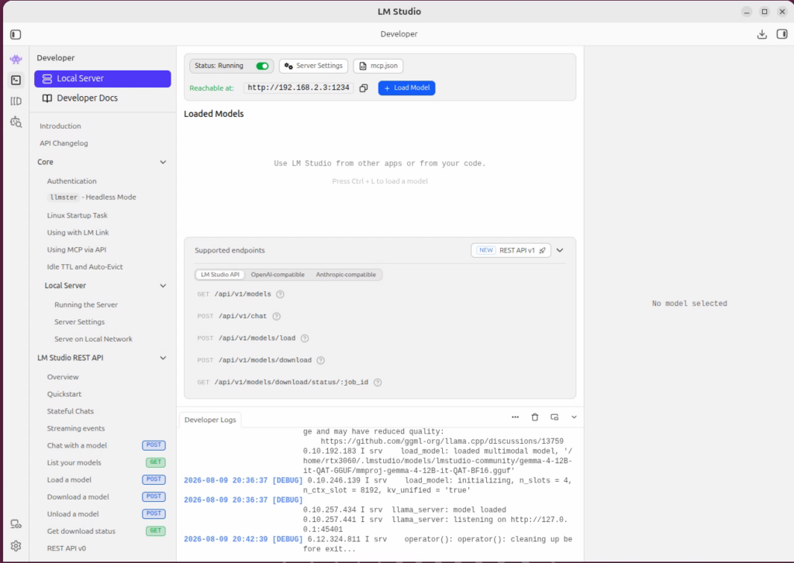Viewport: 794px width, 563px height.
Task: Switch to the OpenAI-compatible tab
Action: click(278, 275)
